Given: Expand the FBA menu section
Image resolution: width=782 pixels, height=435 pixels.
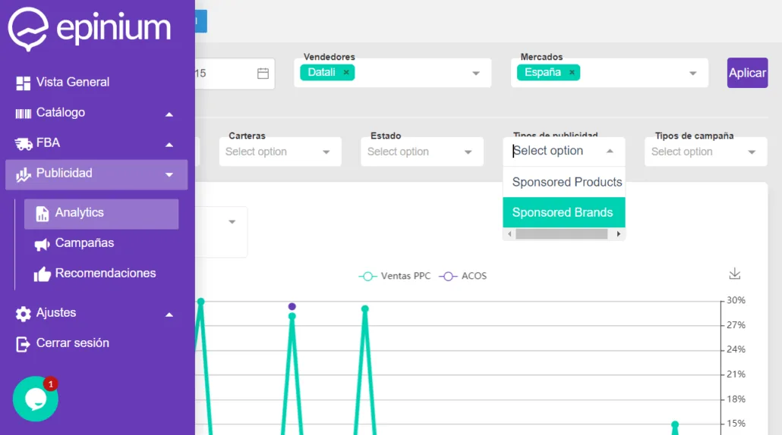Looking at the screenshot, I should coord(169,145).
